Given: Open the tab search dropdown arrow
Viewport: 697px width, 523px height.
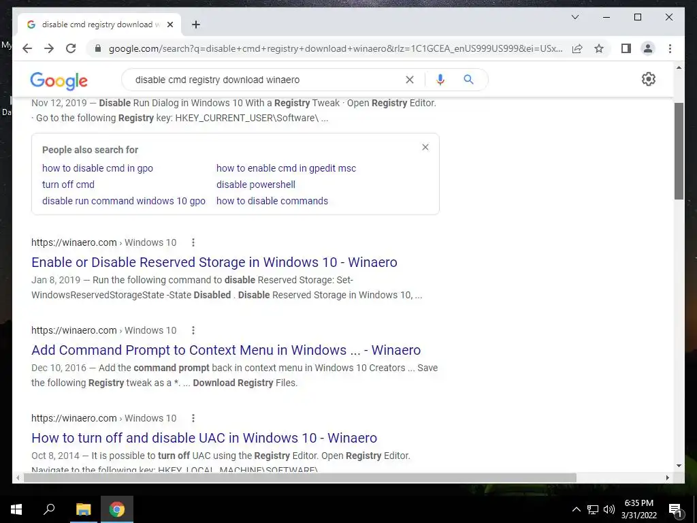Looking at the screenshot, I should pos(574,17).
